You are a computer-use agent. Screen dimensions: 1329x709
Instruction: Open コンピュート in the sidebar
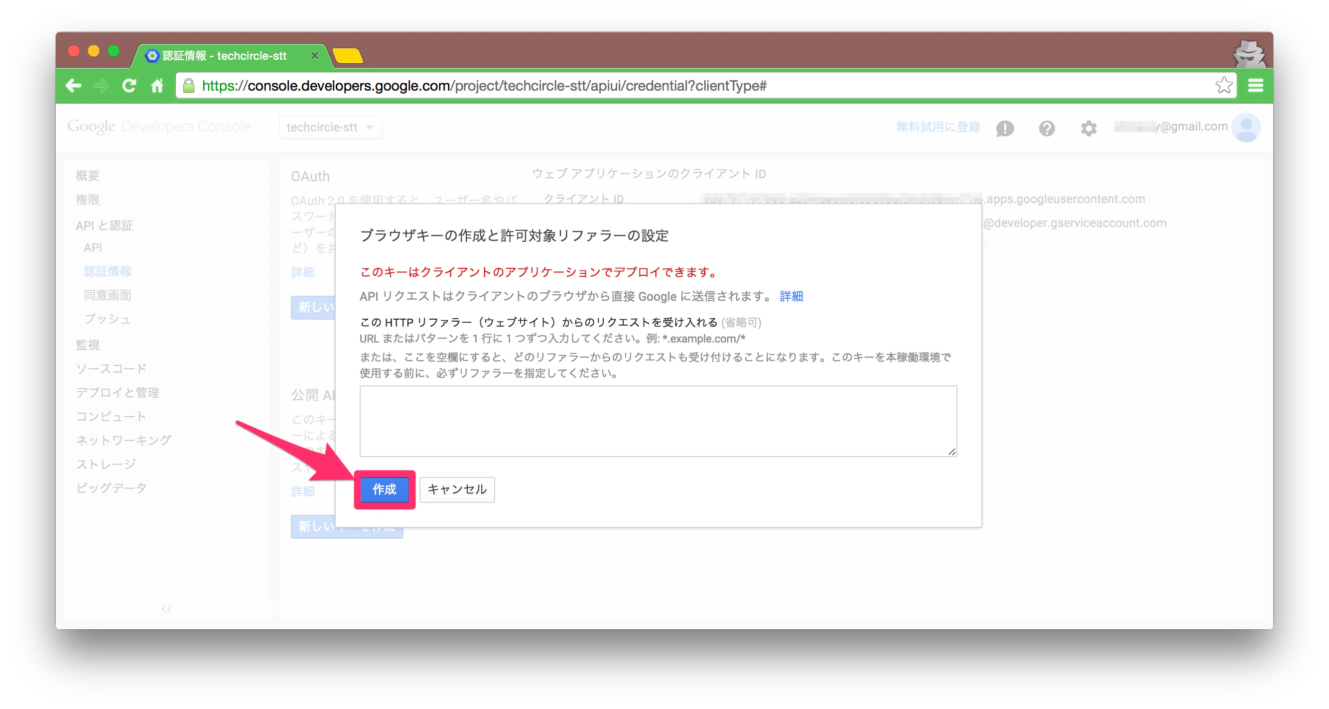[111, 417]
